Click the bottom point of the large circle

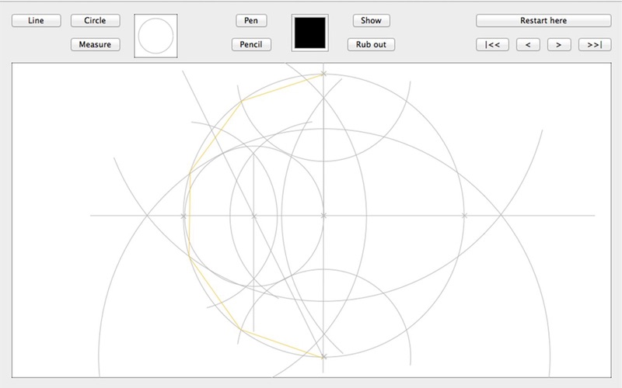[323, 357]
